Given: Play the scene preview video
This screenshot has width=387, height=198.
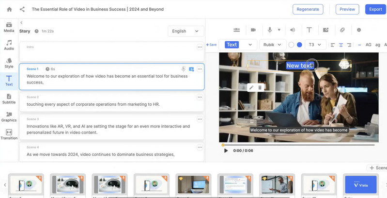Looking at the screenshot, I should pyautogui.click(x=226, y=150).
